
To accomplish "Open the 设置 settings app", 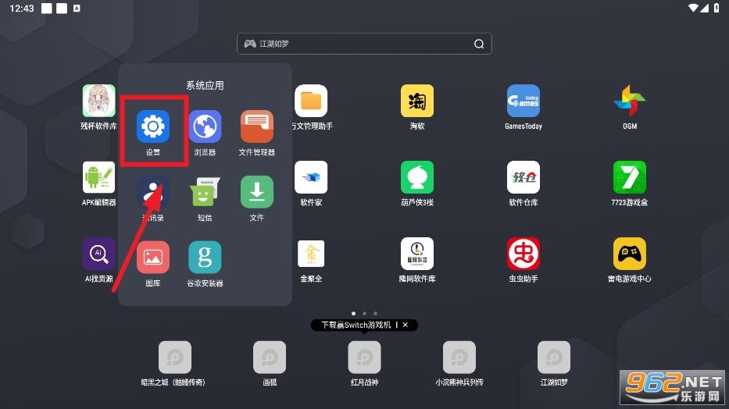I will pos(153,126).
